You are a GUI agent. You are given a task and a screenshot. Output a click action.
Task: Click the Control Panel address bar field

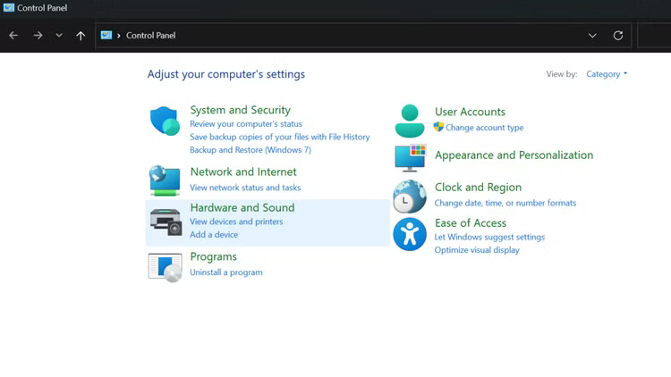point(358,36)
